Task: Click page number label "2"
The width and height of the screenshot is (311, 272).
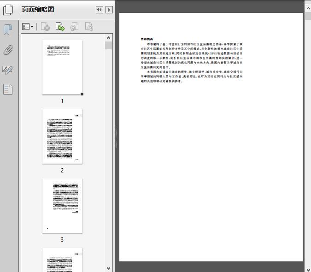Action: (62, 170)
